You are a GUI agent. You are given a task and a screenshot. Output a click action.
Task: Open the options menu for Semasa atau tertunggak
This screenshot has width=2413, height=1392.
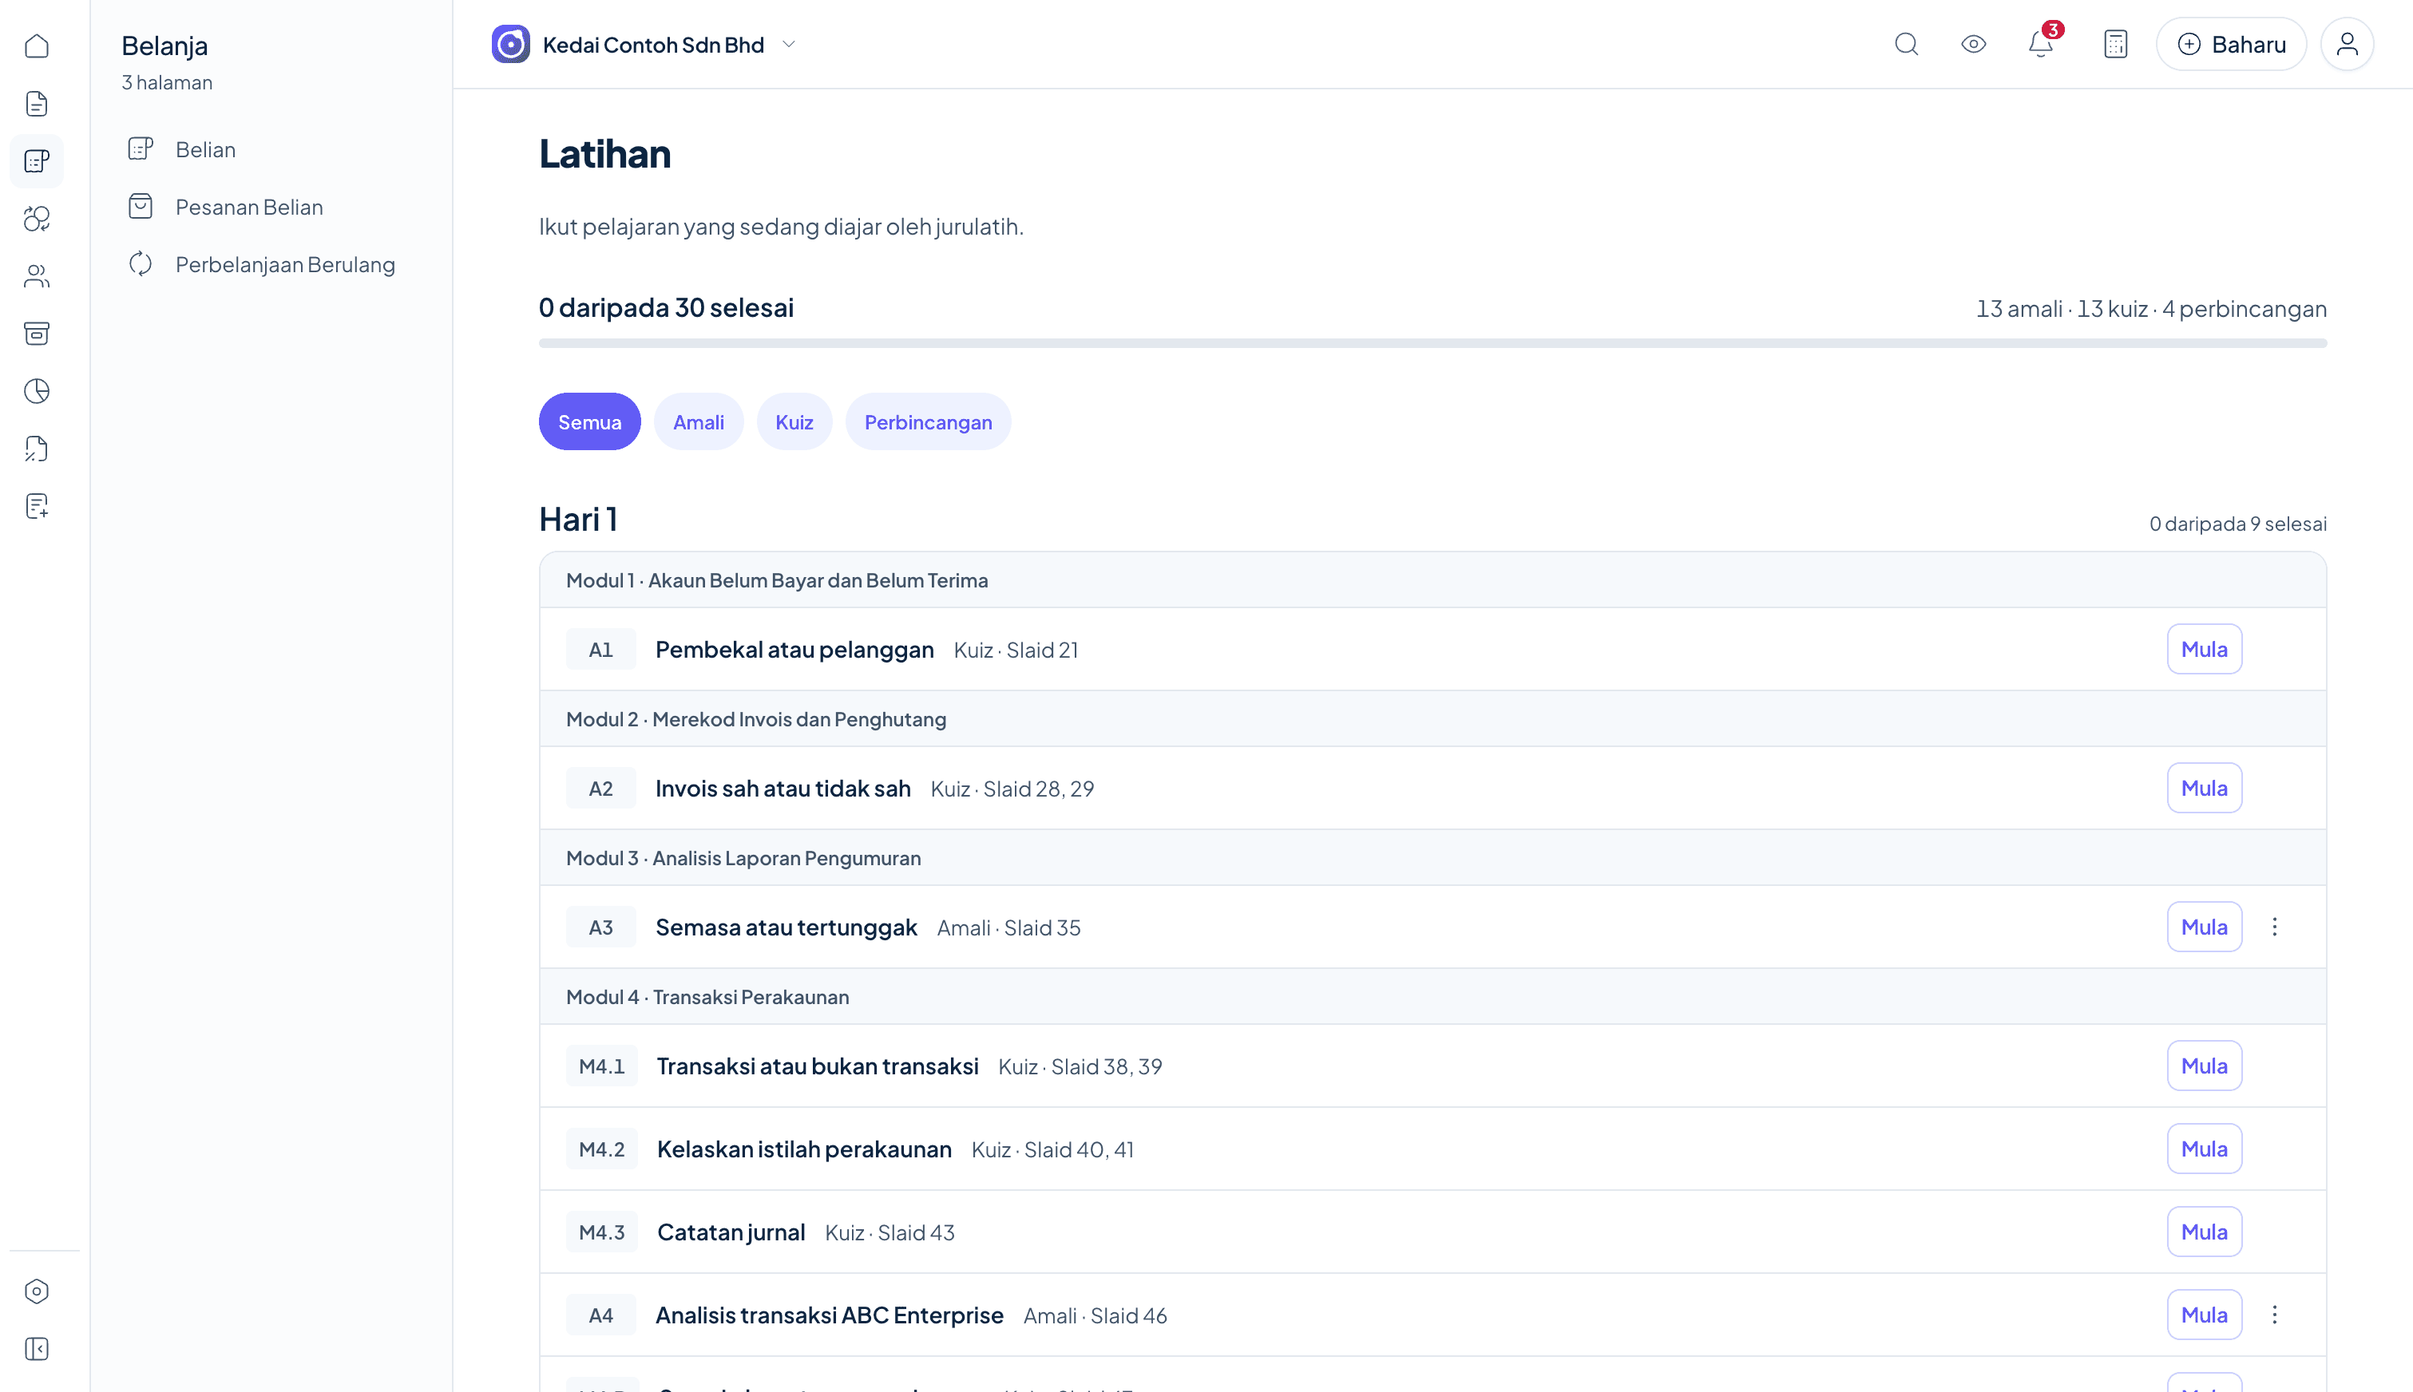pos(2274,927)
